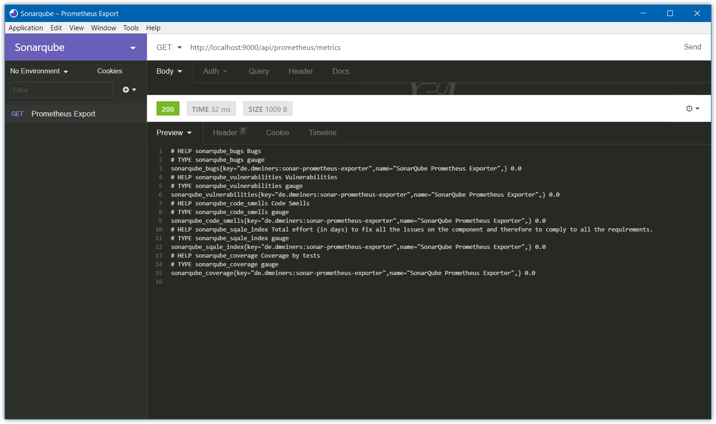Click the sidebar Filter input
Screen dimensions: 716x424
coord(62,90)
